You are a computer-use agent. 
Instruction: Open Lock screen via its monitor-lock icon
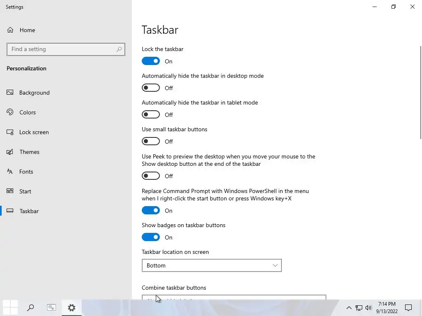(10, 132)
